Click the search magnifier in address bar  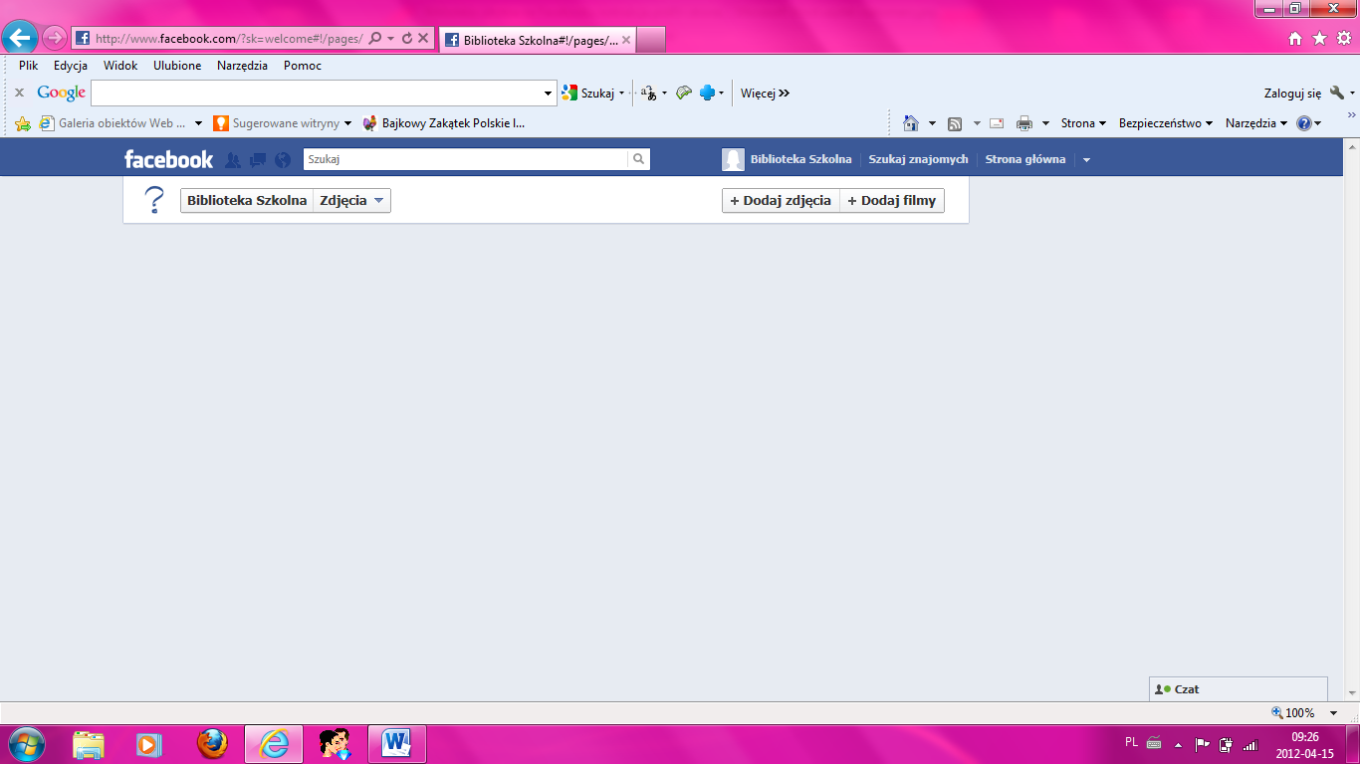click(375, 38)
